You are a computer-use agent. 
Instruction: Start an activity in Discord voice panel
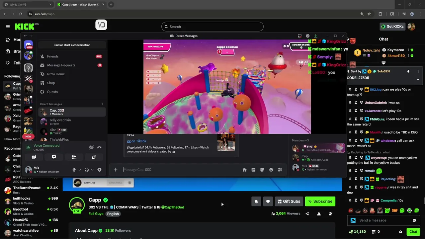74,157
